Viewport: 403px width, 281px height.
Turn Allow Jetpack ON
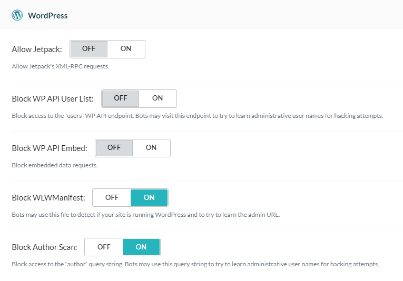click(126, 49)
